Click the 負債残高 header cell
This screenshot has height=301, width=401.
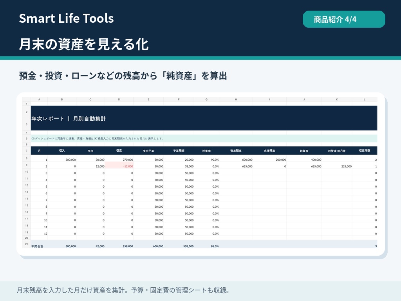[x=269, y=151]
